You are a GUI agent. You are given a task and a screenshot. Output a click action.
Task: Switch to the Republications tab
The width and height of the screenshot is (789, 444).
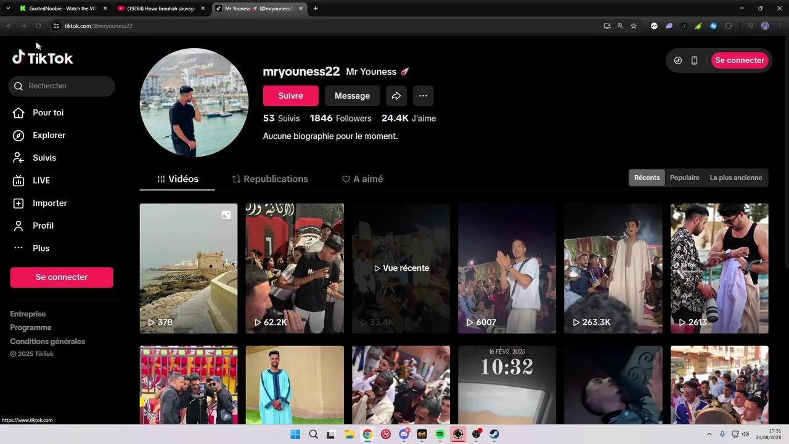coord(270,179)
